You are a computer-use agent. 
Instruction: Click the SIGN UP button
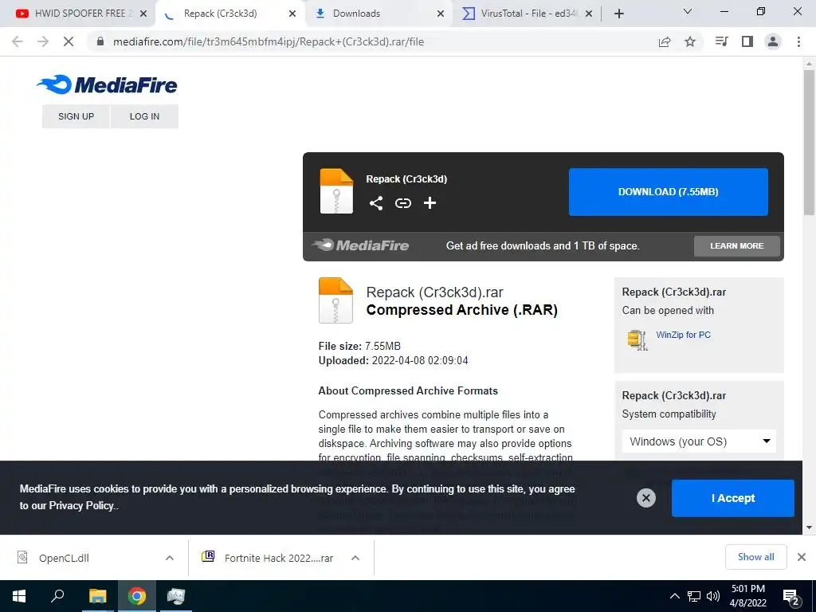76,116
